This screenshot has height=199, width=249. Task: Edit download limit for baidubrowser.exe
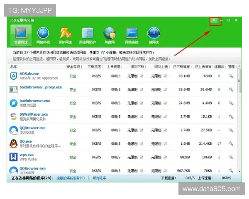[142, 103]
